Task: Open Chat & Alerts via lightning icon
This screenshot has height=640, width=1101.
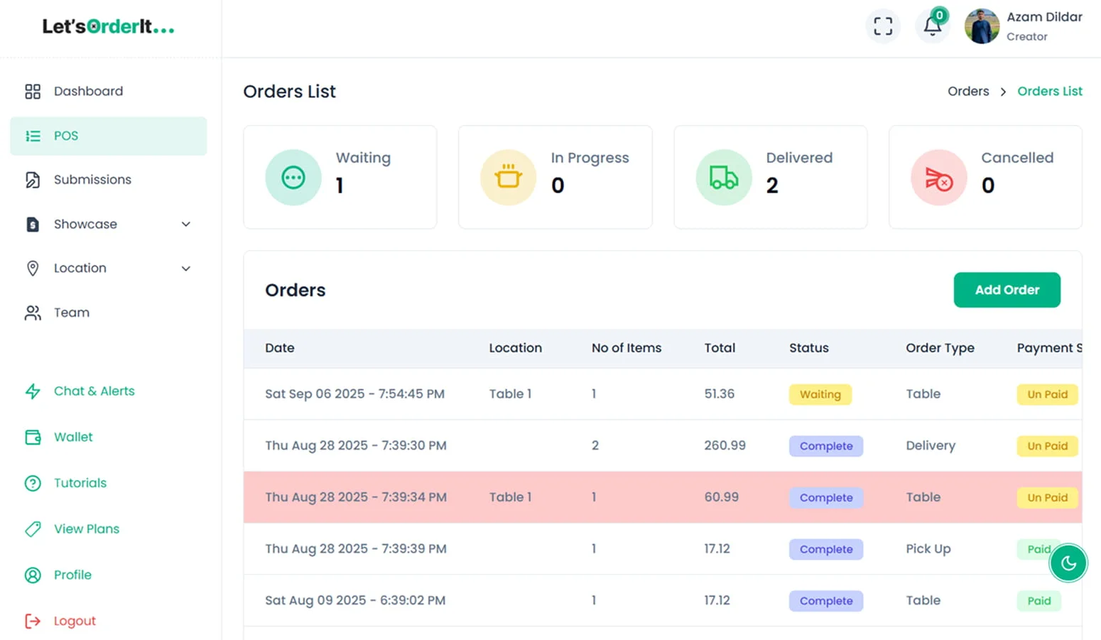Action: click(33, 391)
